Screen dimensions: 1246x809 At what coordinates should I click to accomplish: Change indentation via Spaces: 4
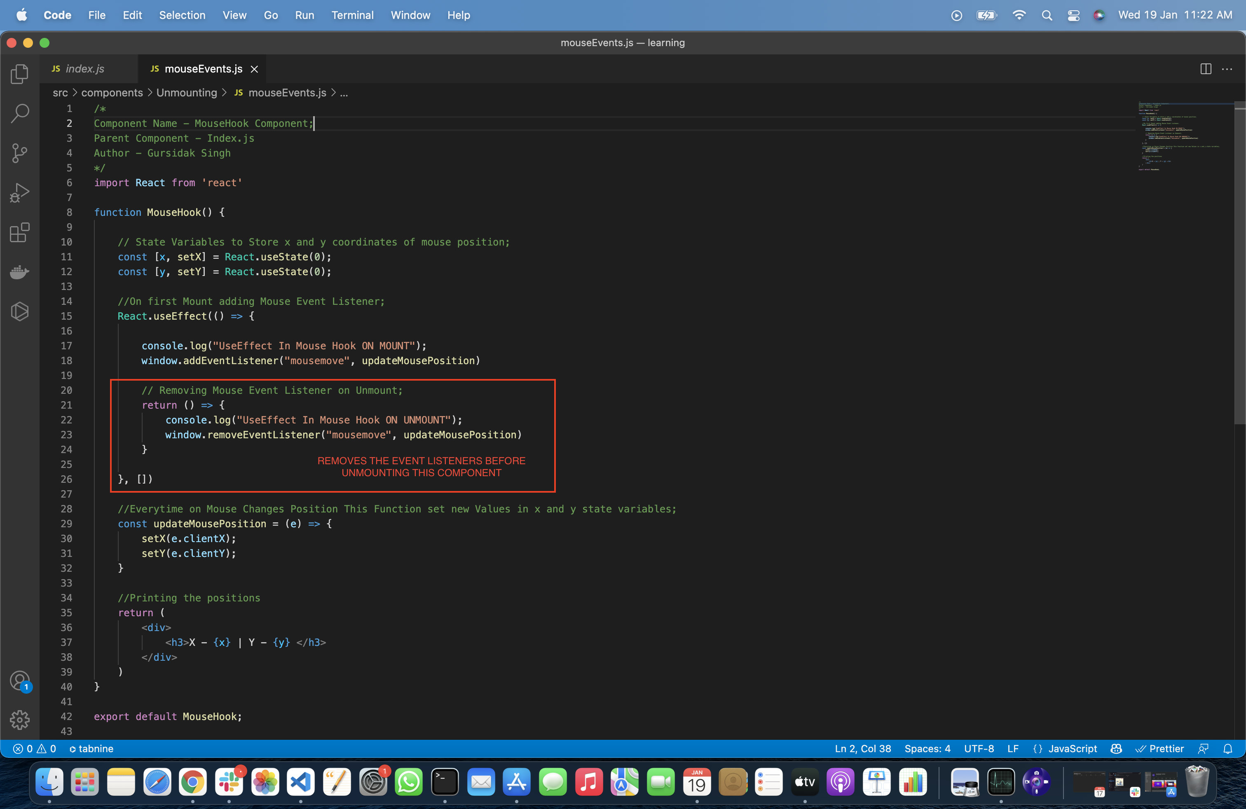pos(927,749)
